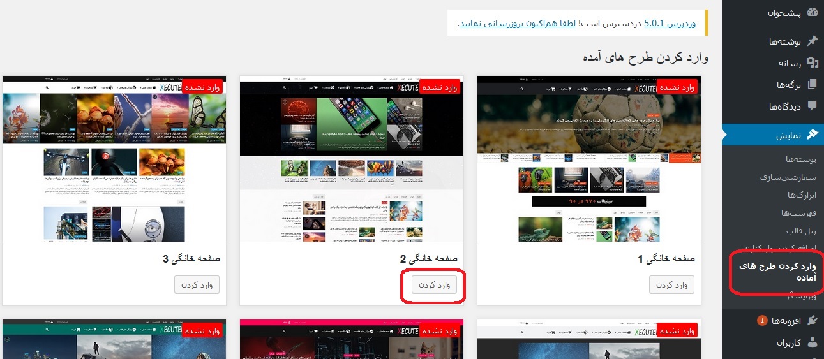Open the Media (رسانه) library icon
The image size is (824, 359).
[812, 62]
